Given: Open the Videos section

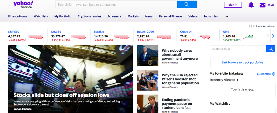Looking at the screenshot, I should tap(193, 16).
